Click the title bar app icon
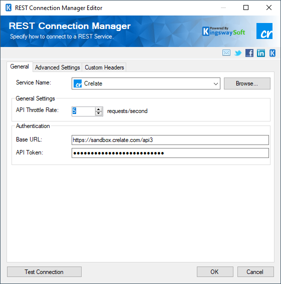The image size is (281, 284). [x=9, y=8]
